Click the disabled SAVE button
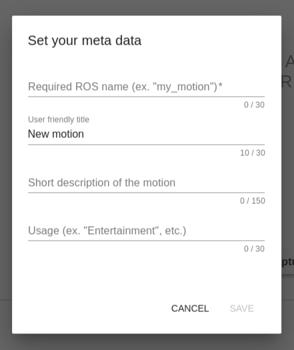 point(242,309)
